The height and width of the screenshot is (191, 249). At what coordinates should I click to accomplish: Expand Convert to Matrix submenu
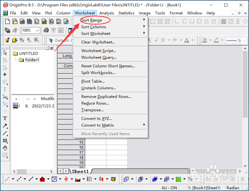pyautogui.click(x=111, y=125)
